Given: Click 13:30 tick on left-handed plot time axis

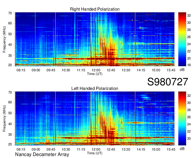Looking at the screenshot, I should click(126, 149).
